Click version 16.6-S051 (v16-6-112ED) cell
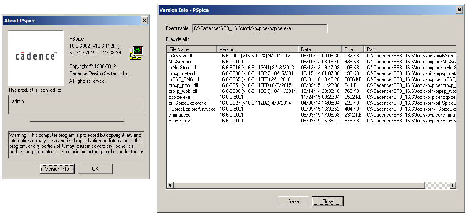Screen dimensions: 469x217 coord(255,85)
